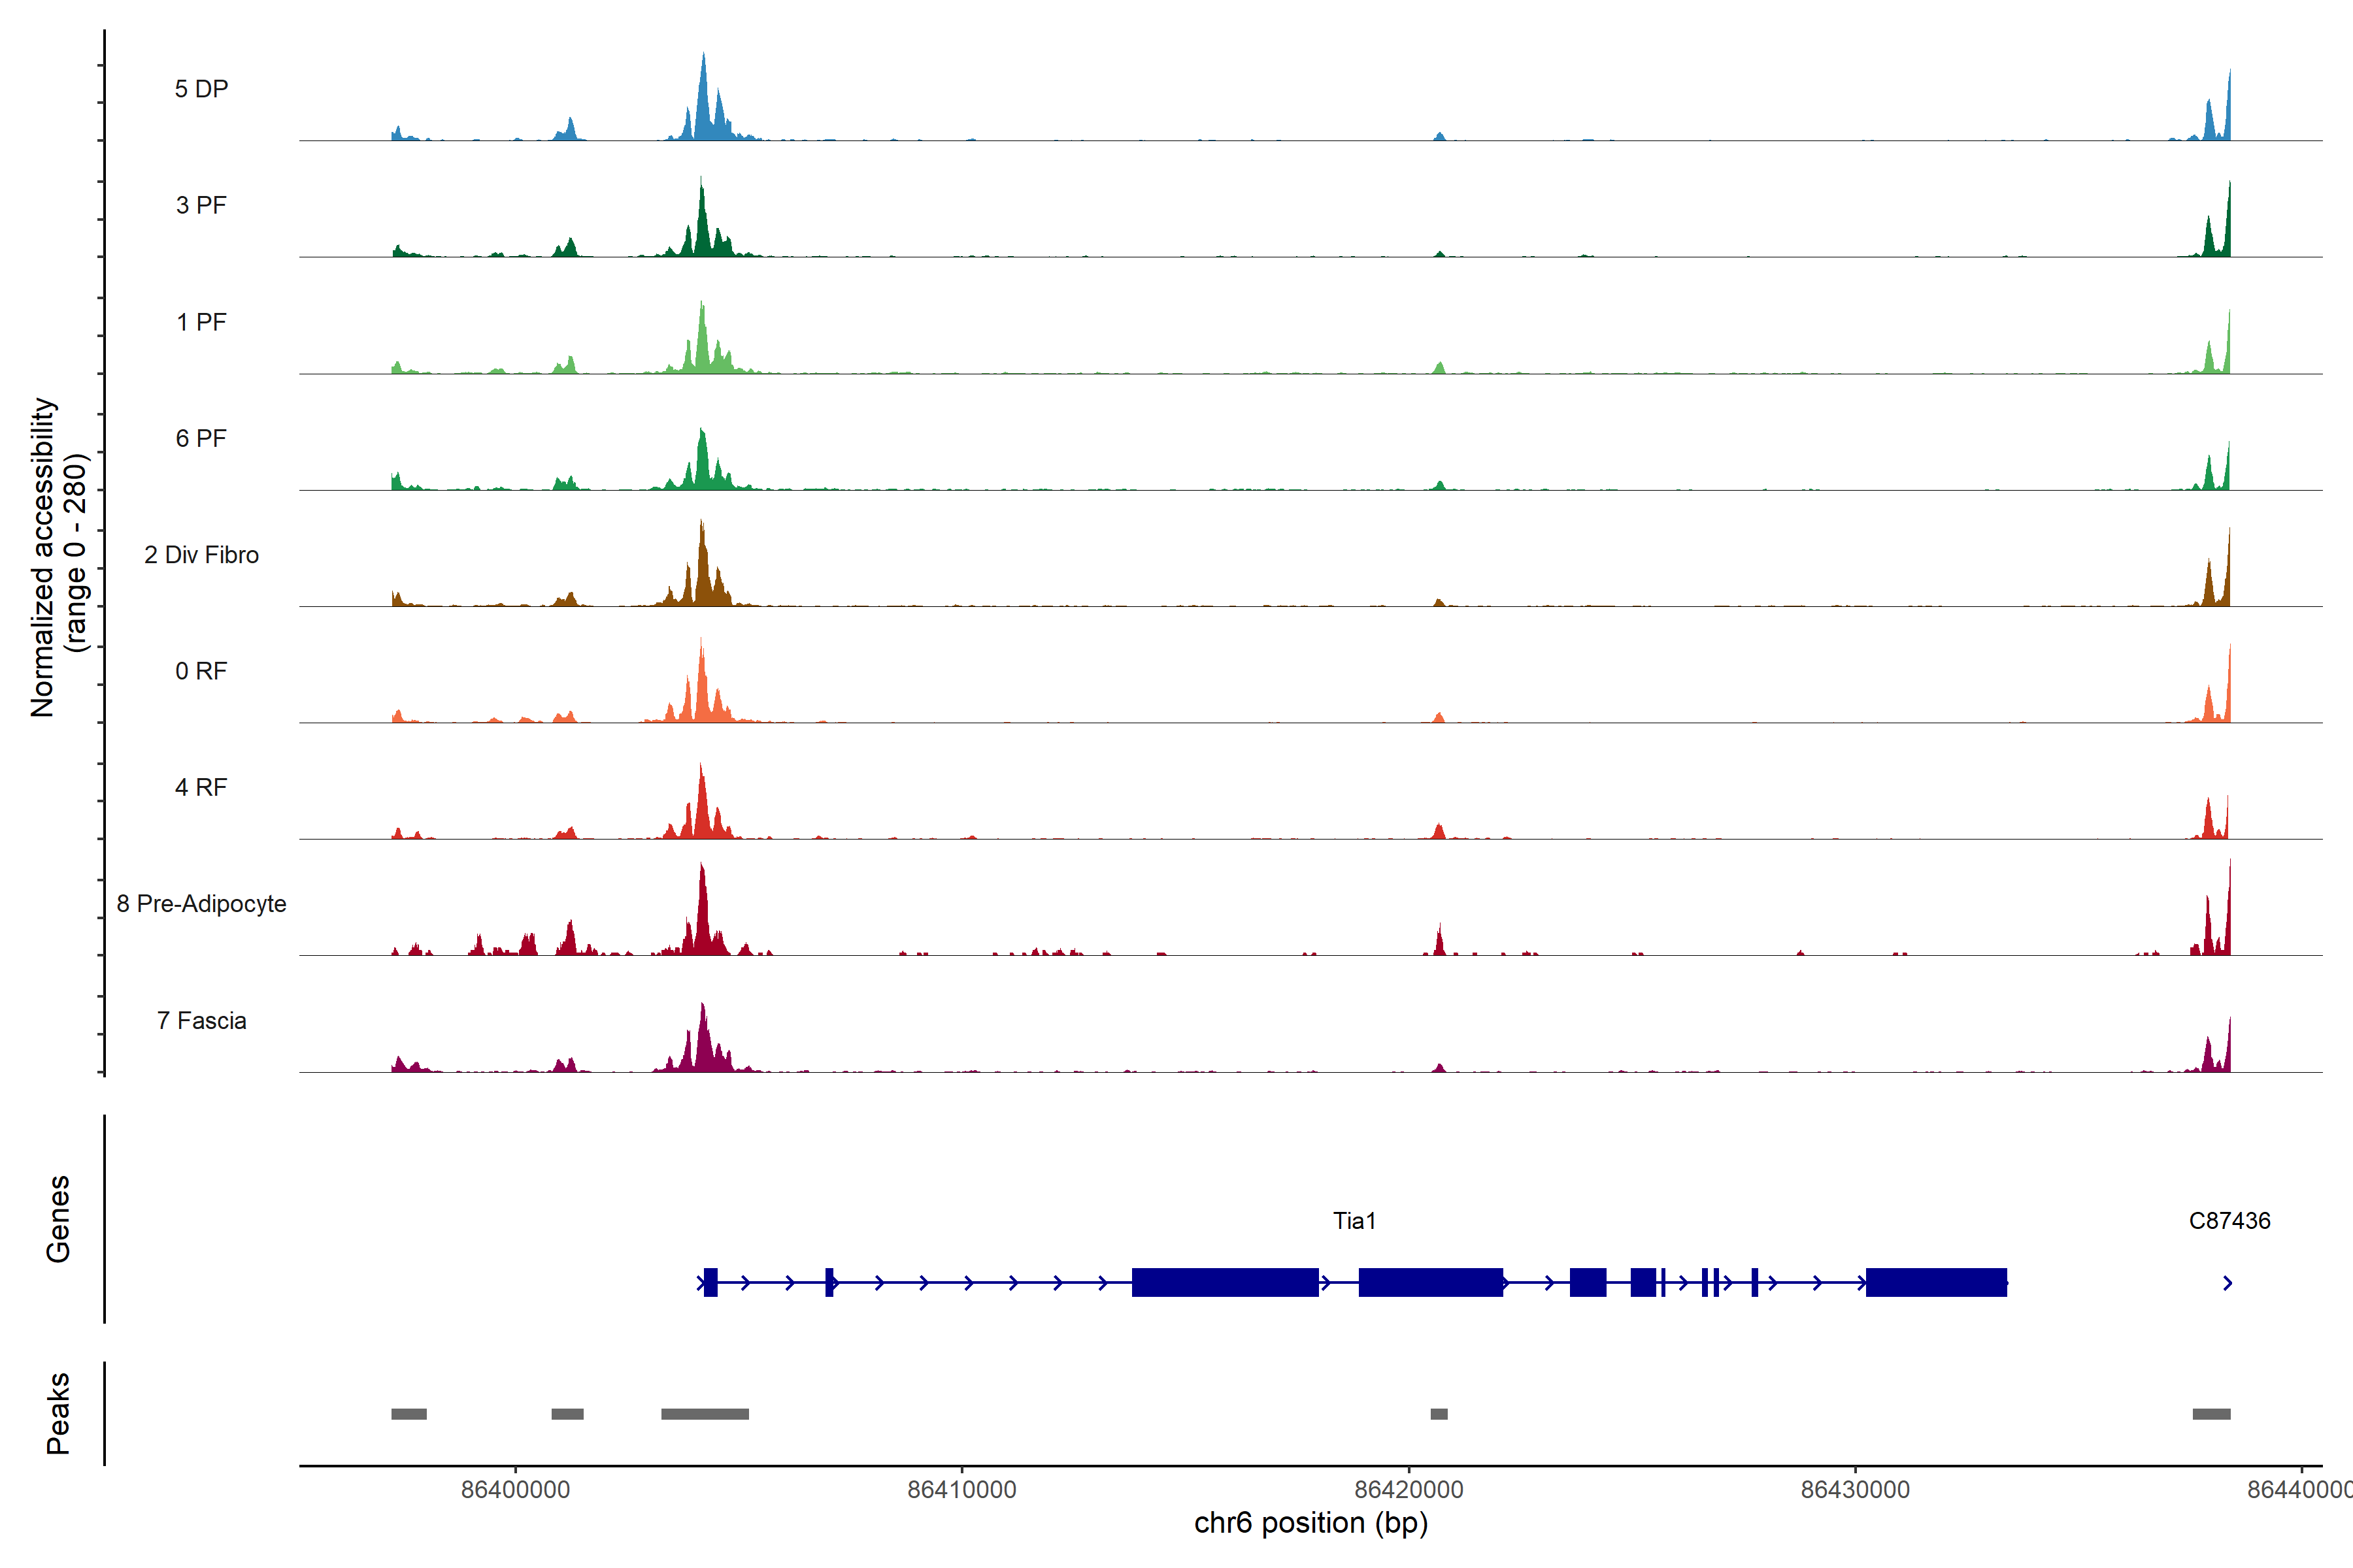Click the Tia1 gene label
2353x1568 pixels.
point(1354,1221)
